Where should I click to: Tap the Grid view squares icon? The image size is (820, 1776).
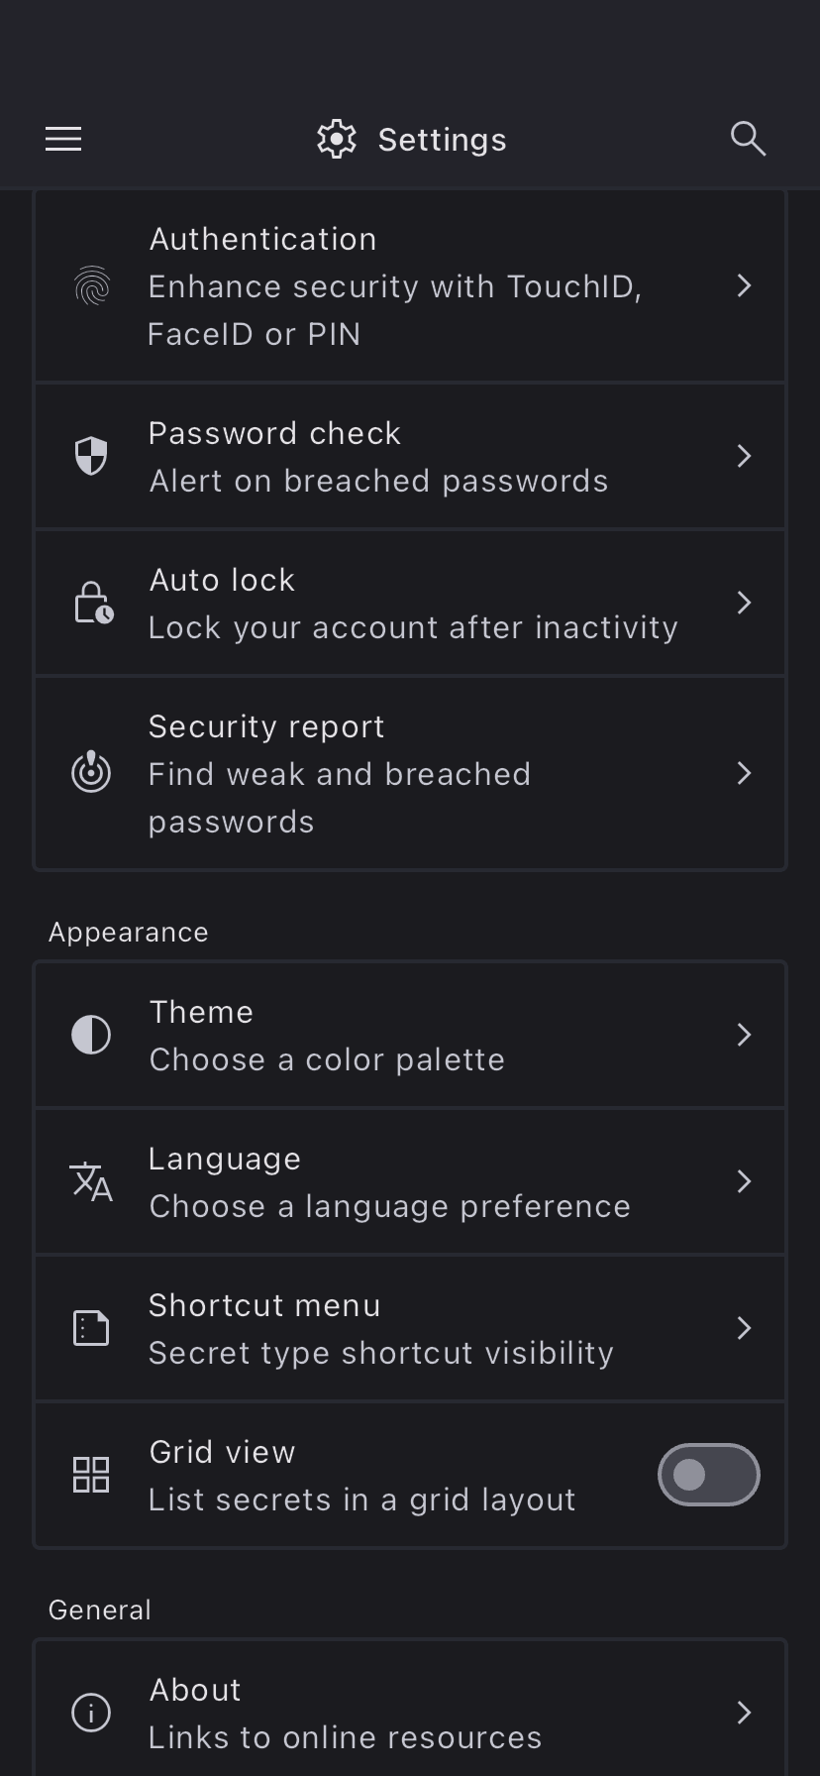[x=91, y=1475]
